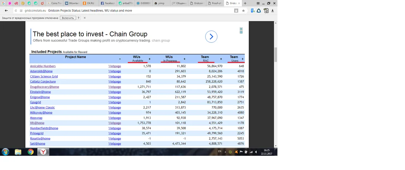Click the EN language indicator

click(220, 151)
